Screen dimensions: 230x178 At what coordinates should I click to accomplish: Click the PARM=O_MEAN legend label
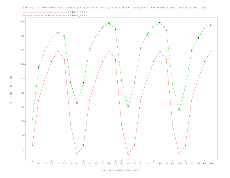78,12
